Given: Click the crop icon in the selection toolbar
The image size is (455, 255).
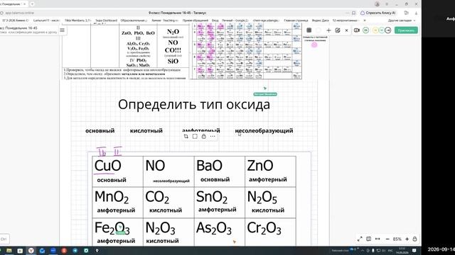Looking at the screenshot, I should click(186, 136).
